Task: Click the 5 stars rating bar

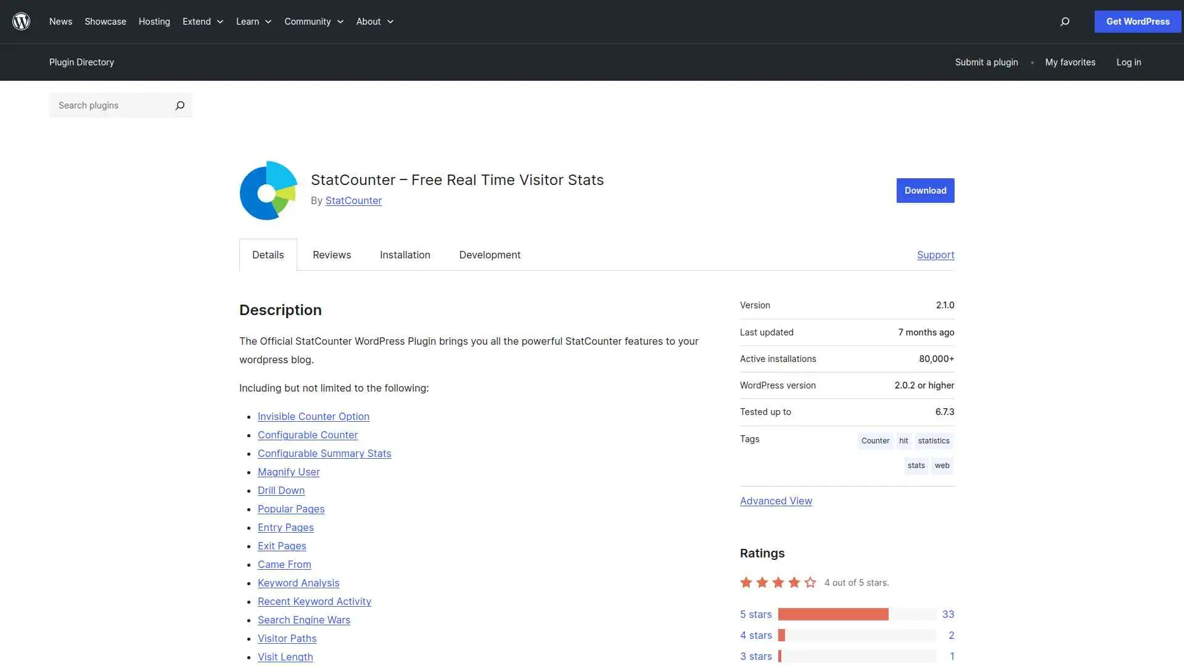Action: click(832, 614)
